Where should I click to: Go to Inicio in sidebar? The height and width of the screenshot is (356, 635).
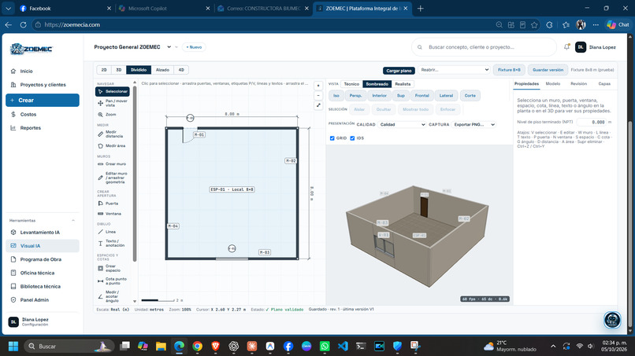click(x=26, y=71)
